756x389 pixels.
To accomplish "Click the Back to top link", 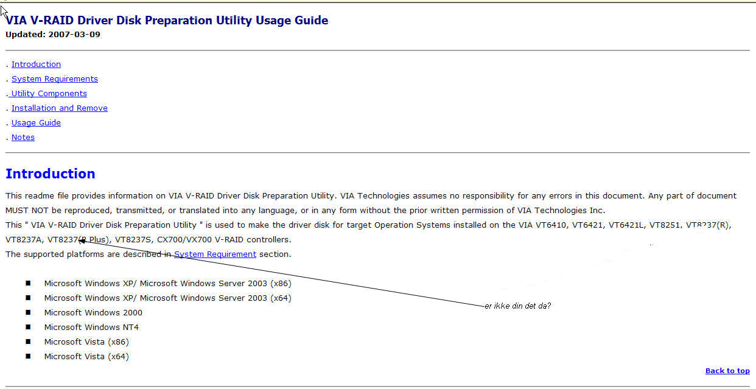I will pos(727,371).
